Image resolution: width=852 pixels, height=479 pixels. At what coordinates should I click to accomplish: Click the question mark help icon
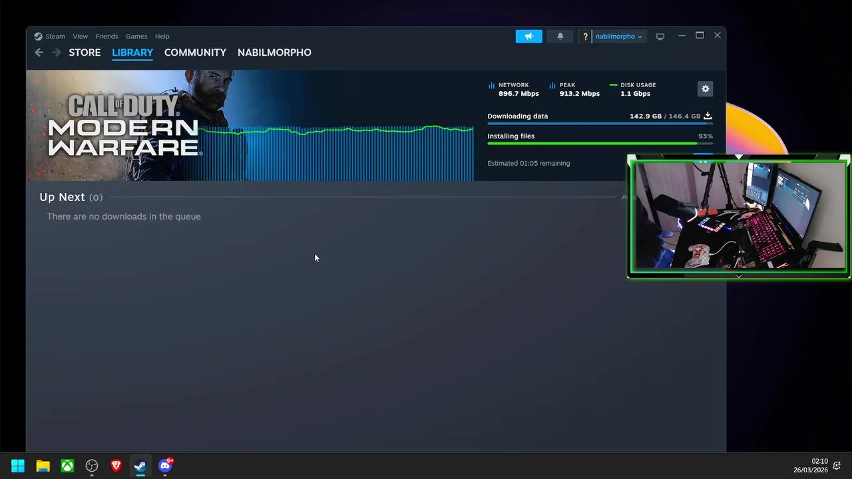pos(585,37)
